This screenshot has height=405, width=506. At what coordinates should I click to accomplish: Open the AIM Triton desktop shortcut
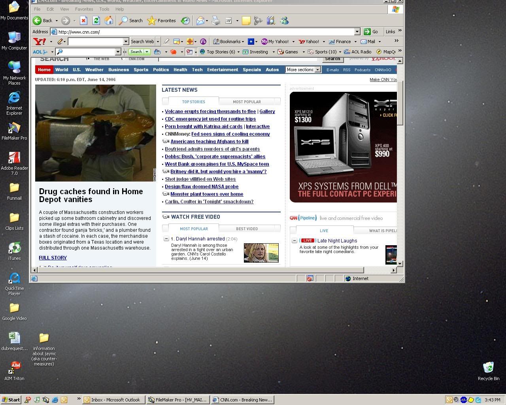(14, 371)
